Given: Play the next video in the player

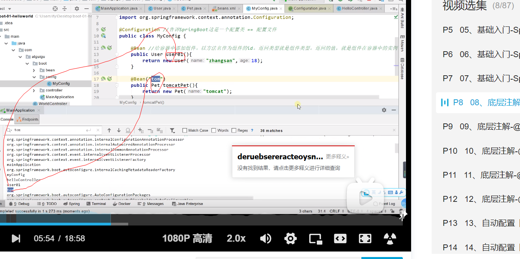Looking at the screenshot, I should point(16,238).
